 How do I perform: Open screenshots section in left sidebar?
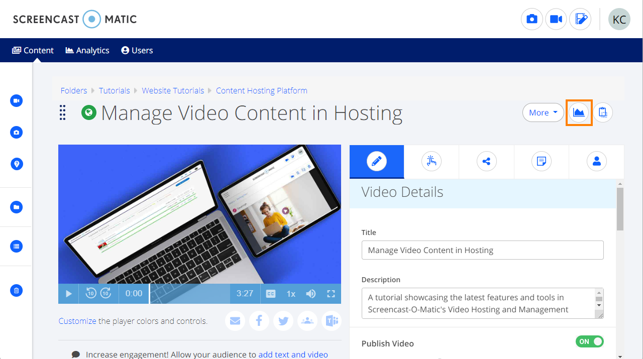(x=17, y=133)
